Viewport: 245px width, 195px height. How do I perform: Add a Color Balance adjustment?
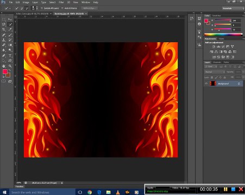[x=216, y=52]
